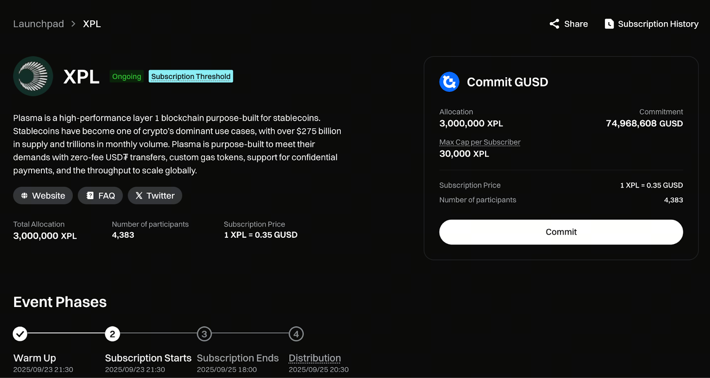Select phase 4 Distribution marker
The height and width of the screenshot is (378, 710).
point(296,334)
